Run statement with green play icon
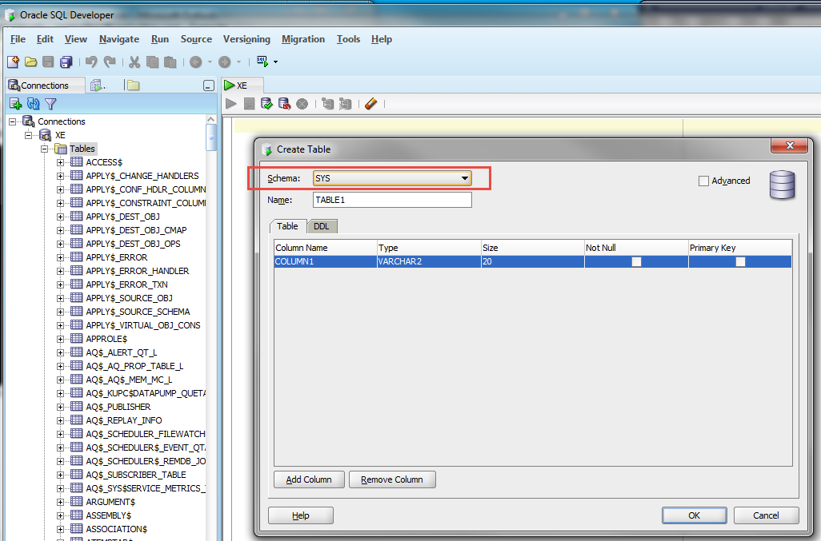Image resolution: width=821 pixels, height=541 pixels. (231, 104)
